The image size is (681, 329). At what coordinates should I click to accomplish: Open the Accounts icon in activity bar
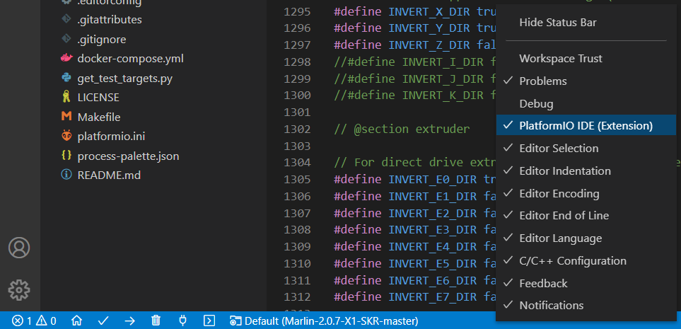pyautogui.click(x=19, y=248)
